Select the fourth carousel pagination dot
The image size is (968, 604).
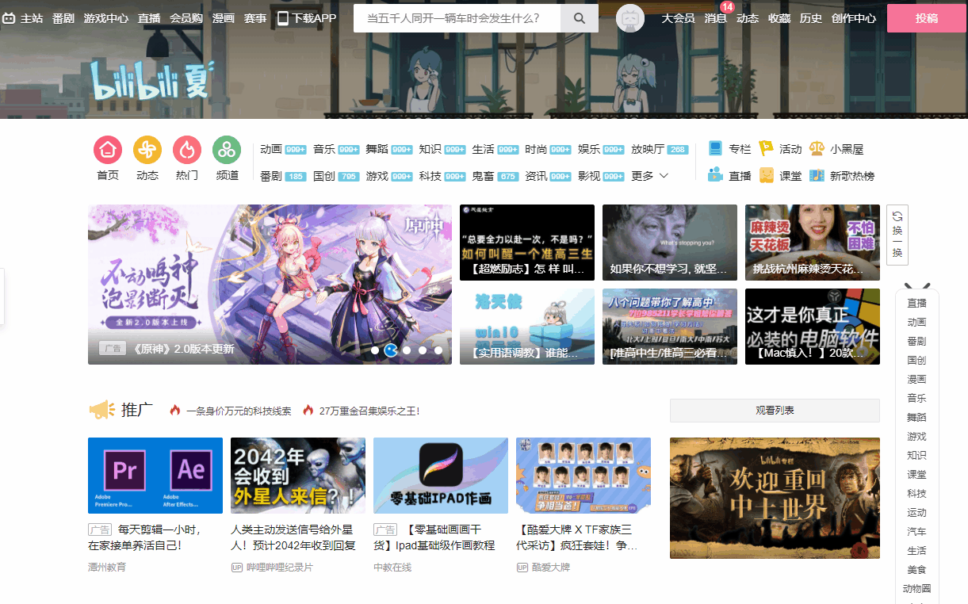point(423,350)
